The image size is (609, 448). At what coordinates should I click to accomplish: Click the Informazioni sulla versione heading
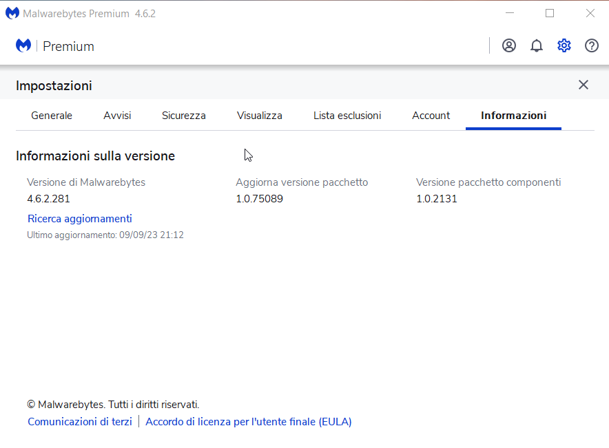coord(95,156)
